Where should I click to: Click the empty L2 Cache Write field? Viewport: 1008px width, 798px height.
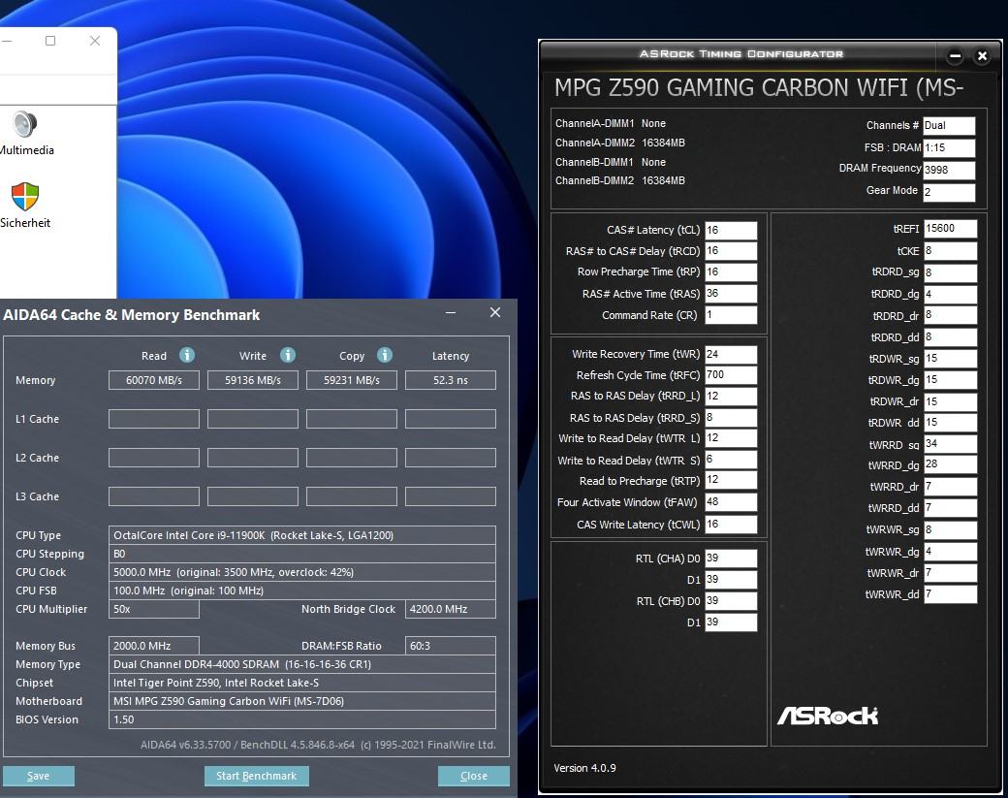pos(253,458)
